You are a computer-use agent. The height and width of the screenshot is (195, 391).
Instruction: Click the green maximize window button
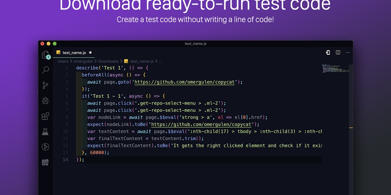[x=55, y=44]
